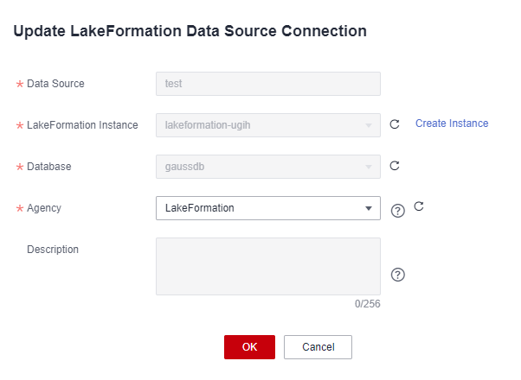Screen dimensions: 521x380
Task: Refresh the LakeFormation Instance list
Action: tap(395, 124)
